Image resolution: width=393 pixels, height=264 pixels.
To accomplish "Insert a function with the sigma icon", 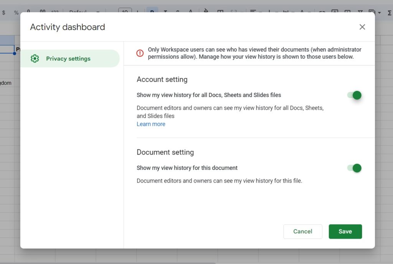I will [x=389, y=10].
